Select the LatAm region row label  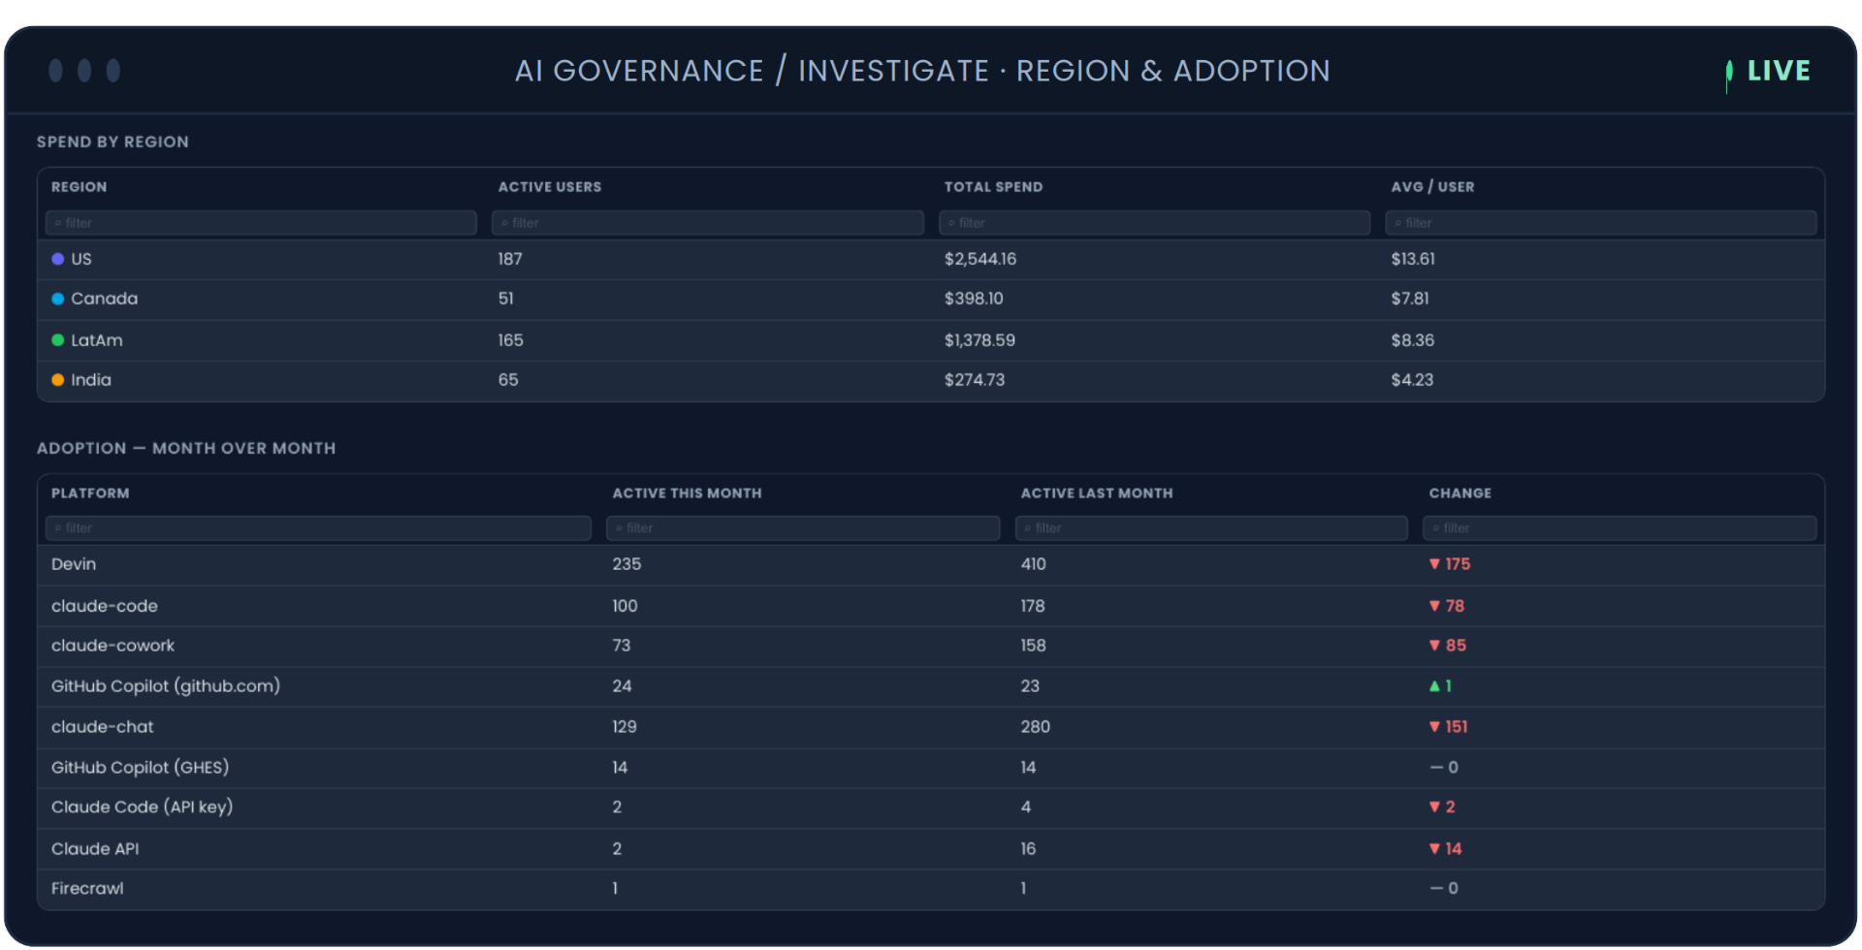96,340
